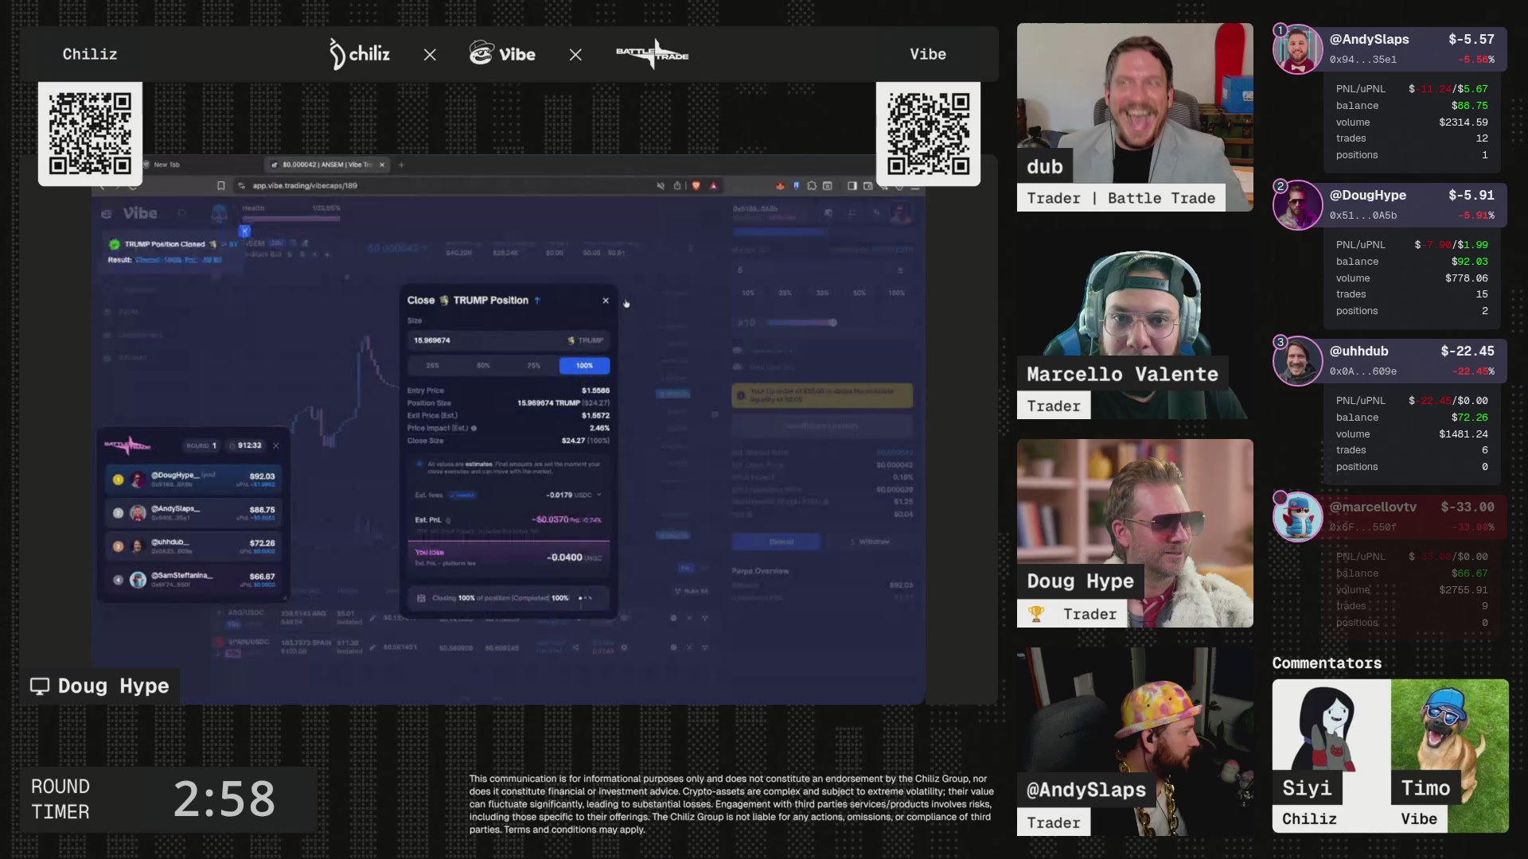Select the 50% size option in close dialog
The width and height of the screenshot is (1528, 859).
(483, 366)
